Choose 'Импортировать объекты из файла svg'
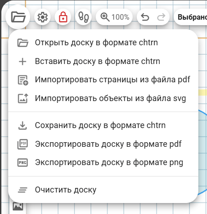207x214 pixels. (x=103, y=98)
